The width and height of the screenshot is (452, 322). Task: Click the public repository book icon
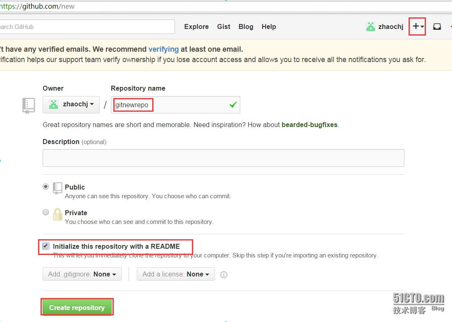pos(57,188)
